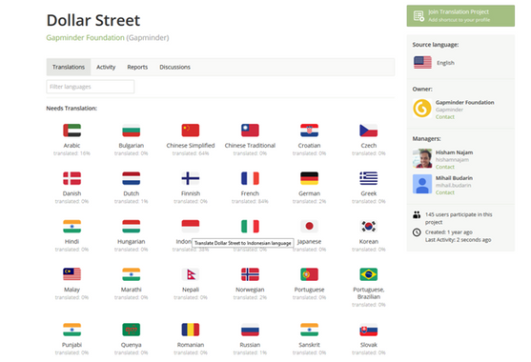This screenshot has width=531, height=362.
Task: Click the English source language flag
Action: point(422,63)
